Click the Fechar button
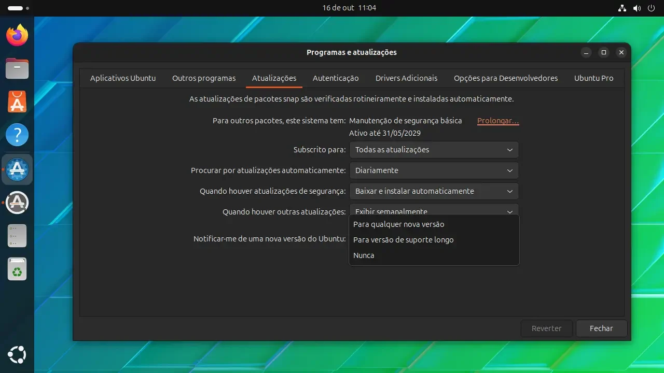 pos(601,328)
